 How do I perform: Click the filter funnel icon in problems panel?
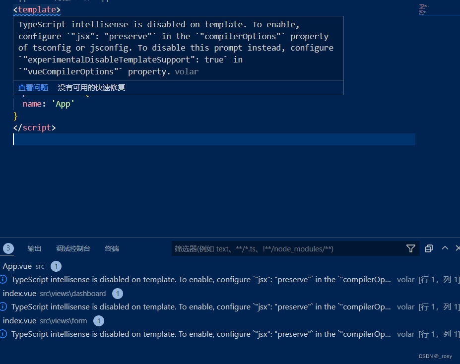[x=411, y=248]
